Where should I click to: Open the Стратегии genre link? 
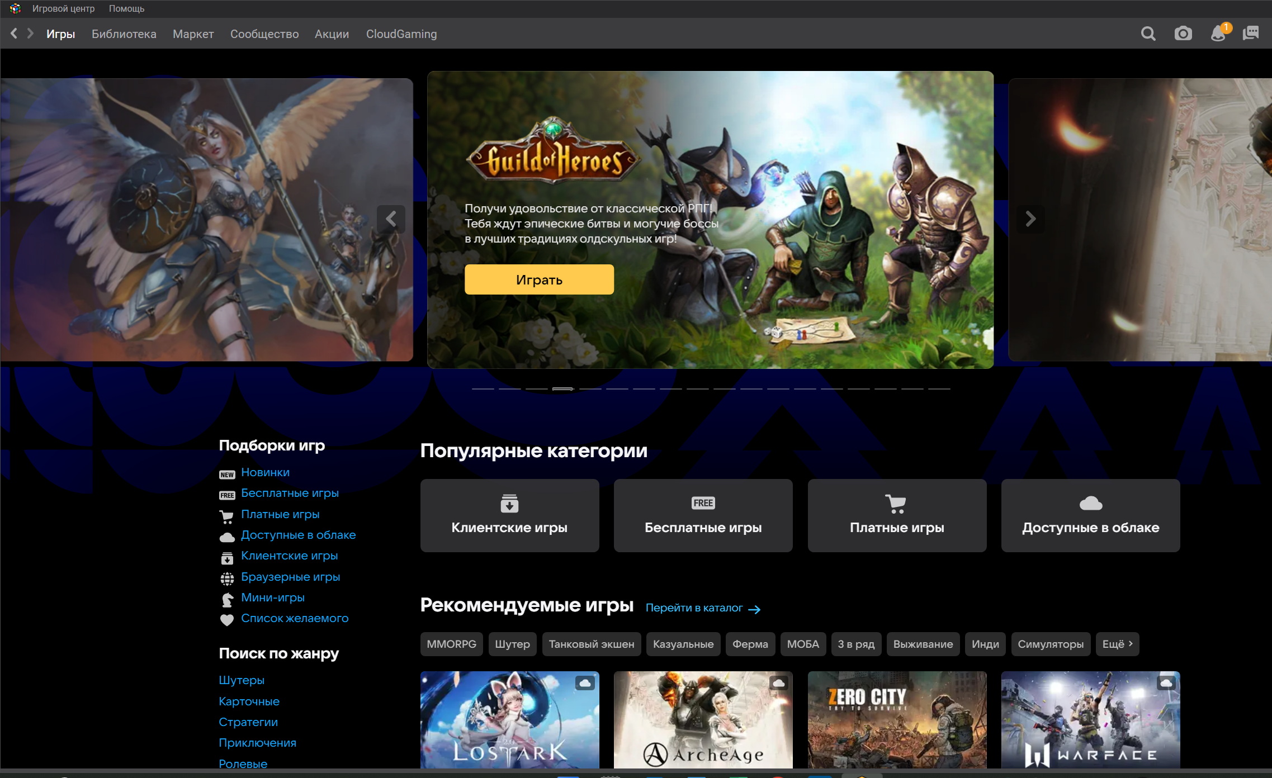coord(248,722)
